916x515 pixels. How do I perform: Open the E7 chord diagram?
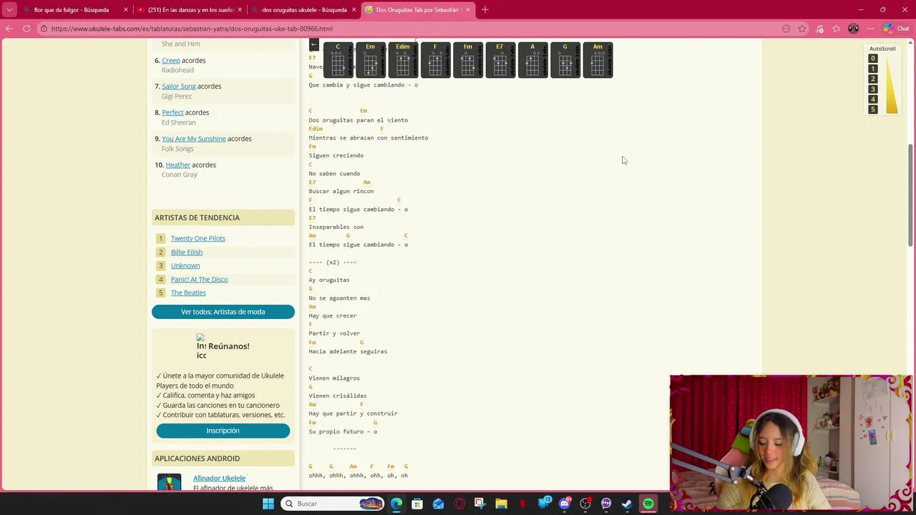pos(500,59)
